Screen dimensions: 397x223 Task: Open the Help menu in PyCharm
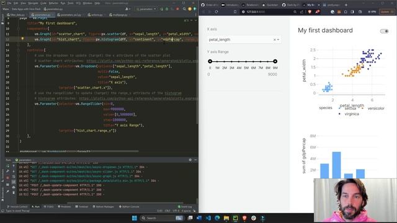click(97, 3)
